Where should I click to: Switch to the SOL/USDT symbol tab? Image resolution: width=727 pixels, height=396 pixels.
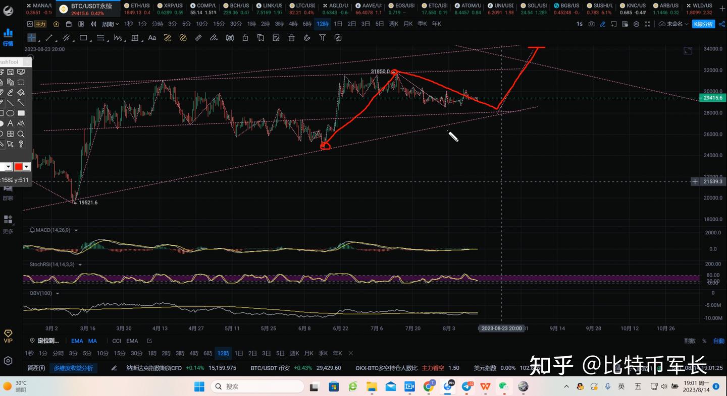click(534, 9)
